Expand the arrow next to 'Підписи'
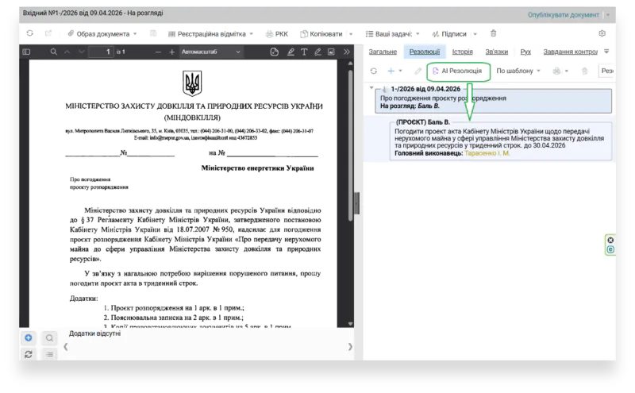Viewport: 635px width, 393px height. [475, 34]
